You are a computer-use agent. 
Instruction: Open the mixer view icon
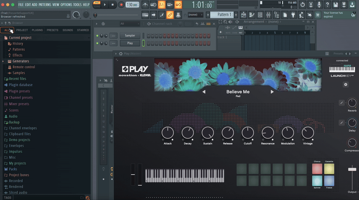tap(268, 15)
